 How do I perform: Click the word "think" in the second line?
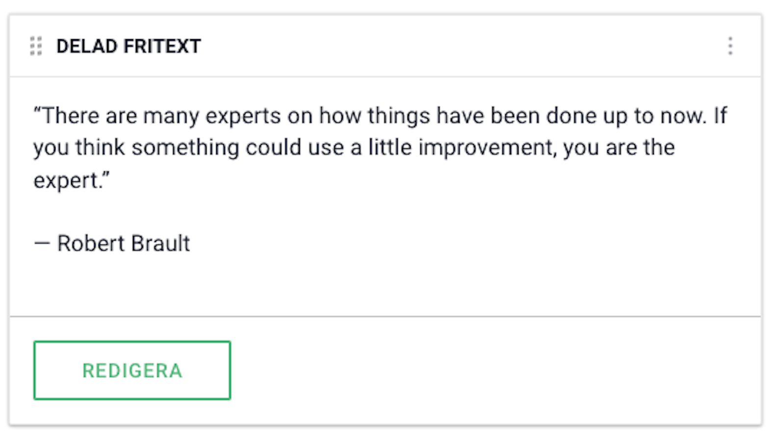pos(100,147)
